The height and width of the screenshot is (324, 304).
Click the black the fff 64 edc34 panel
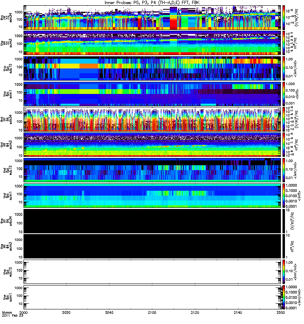152,221
